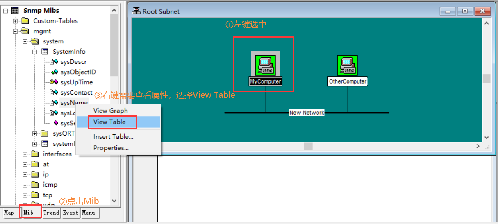Click the OtherComputer label text

(348, 81)
